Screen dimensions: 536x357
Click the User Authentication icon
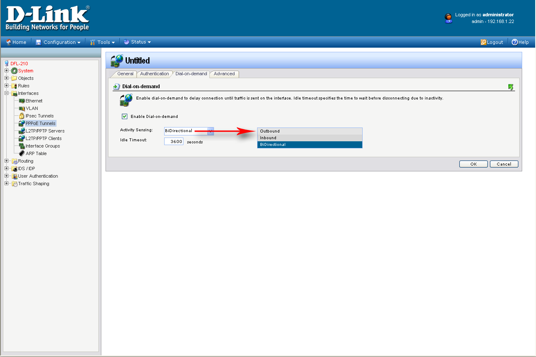(x=14, y=176)
